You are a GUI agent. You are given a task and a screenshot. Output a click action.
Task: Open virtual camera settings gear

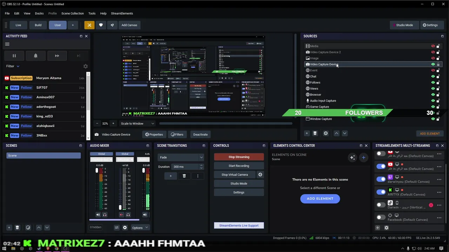coord(260,175)
